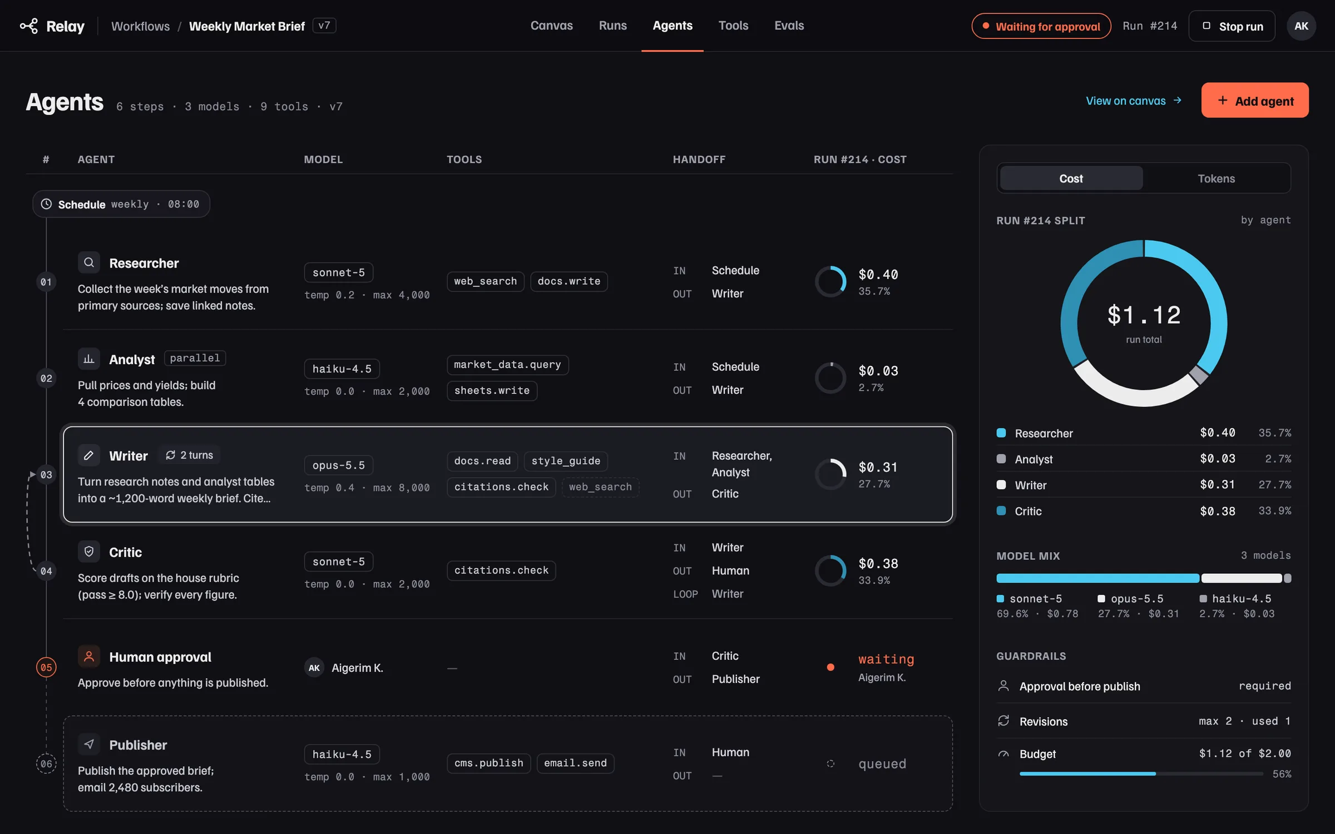Click the Relay logo icon

point(29,26)
